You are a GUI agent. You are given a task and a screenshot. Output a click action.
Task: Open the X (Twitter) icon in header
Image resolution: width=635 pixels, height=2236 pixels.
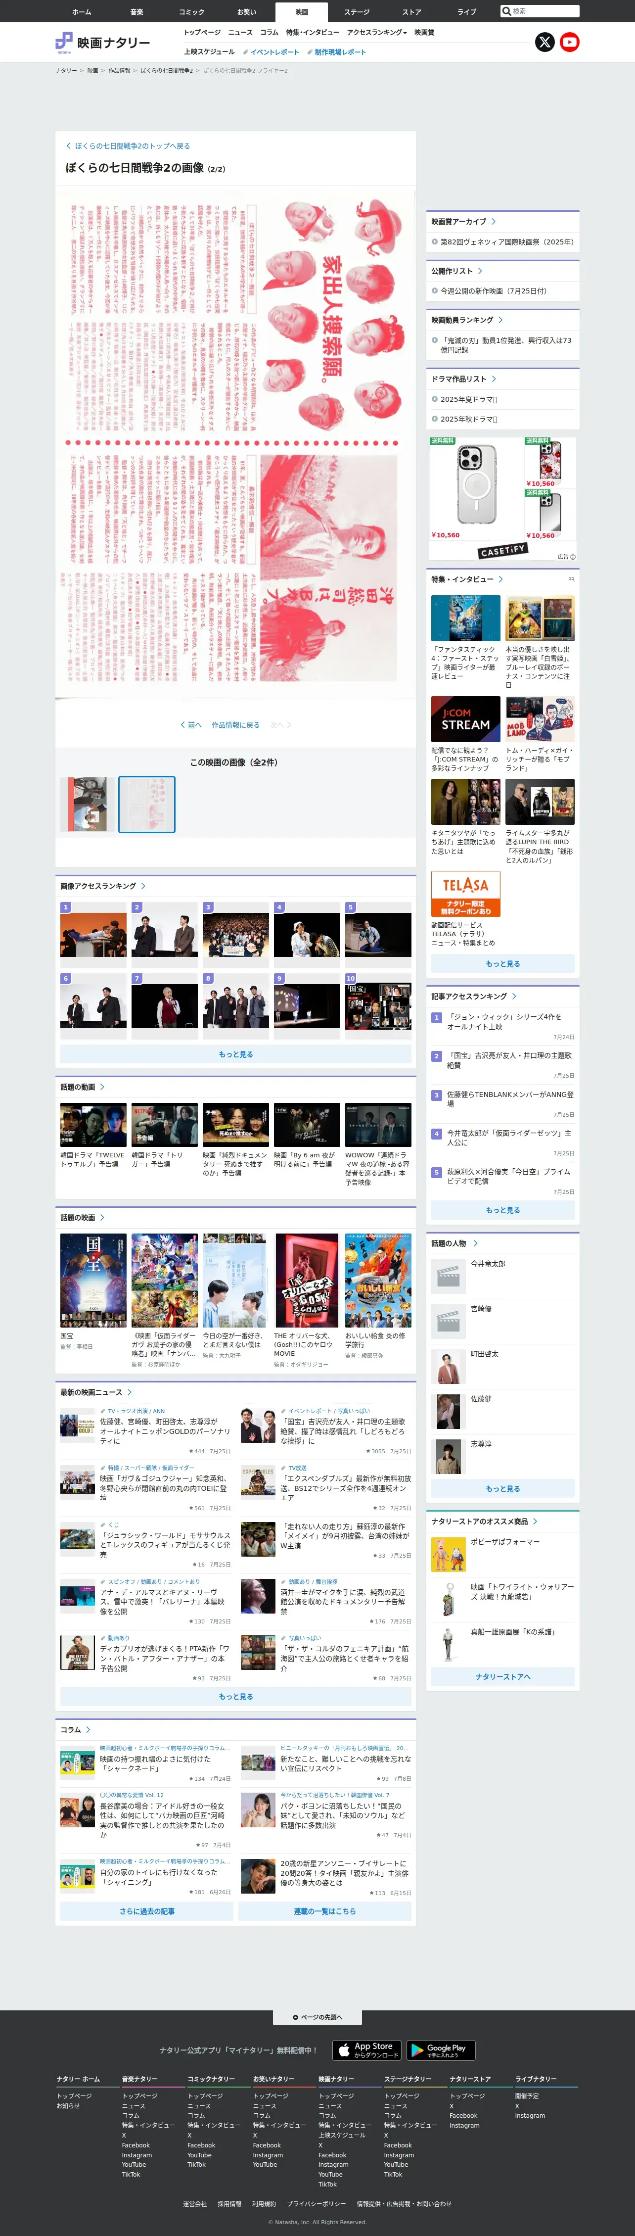544,42
